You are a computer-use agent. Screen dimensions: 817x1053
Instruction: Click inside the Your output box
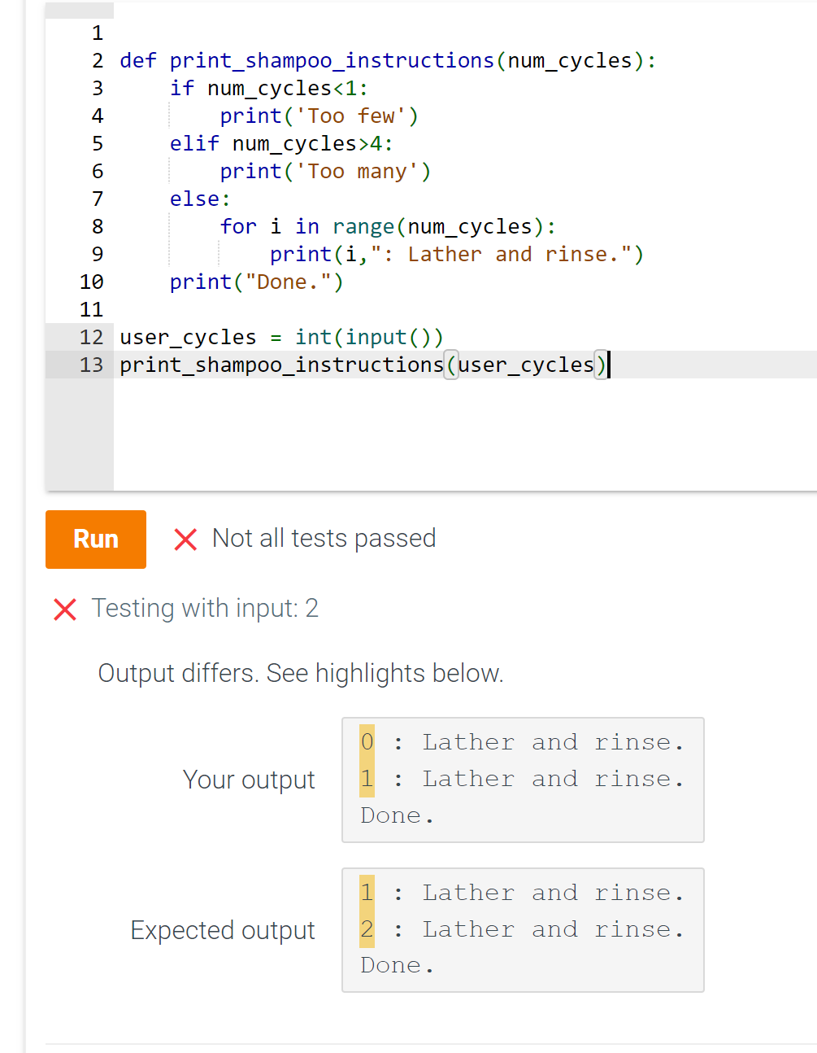click(x=523, y=779)
